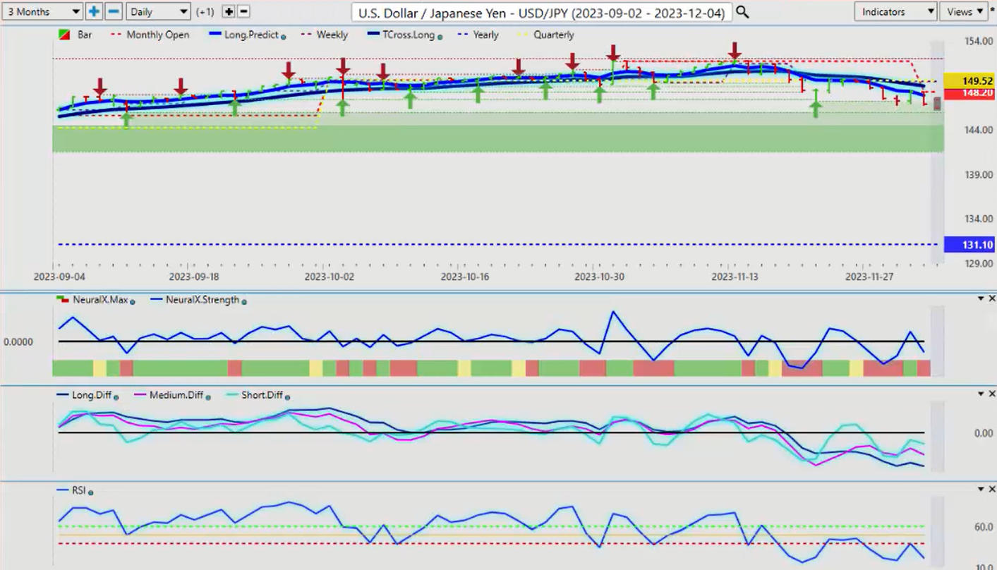Viewport: 997px width, 570px height.
Task: Click the 2023-11-27 date label
Action: [870, 277]
